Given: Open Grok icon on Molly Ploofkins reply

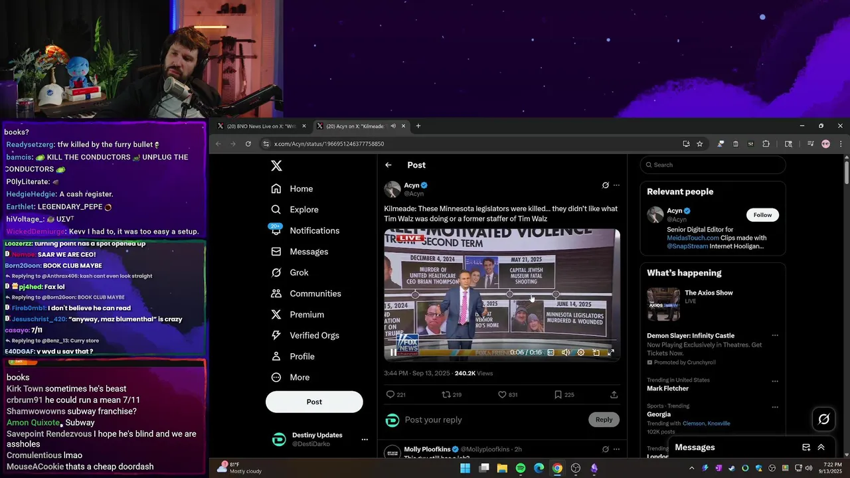Looking at the screenshot, I should pos(605,449).
